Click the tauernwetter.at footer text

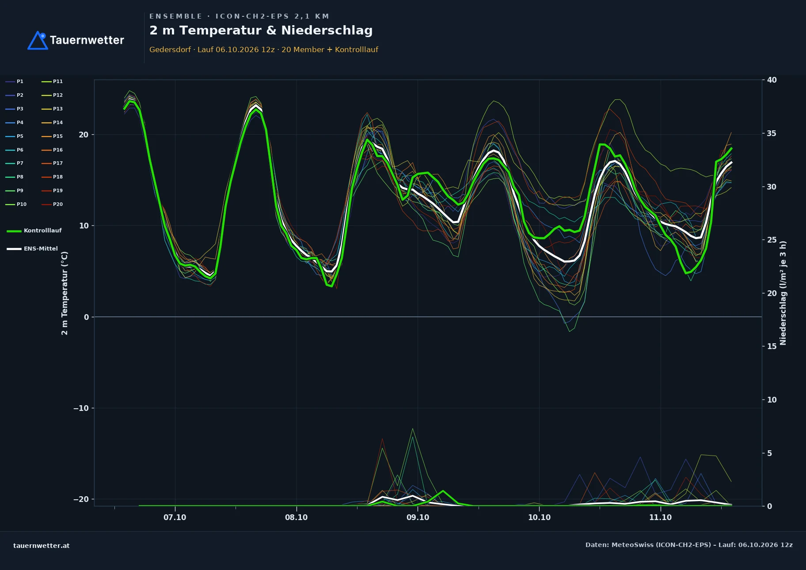pos(42,546)
